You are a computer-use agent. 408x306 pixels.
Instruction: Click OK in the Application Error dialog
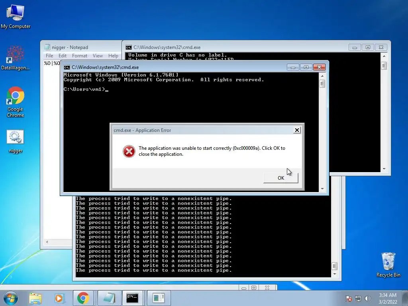point(281,178)
